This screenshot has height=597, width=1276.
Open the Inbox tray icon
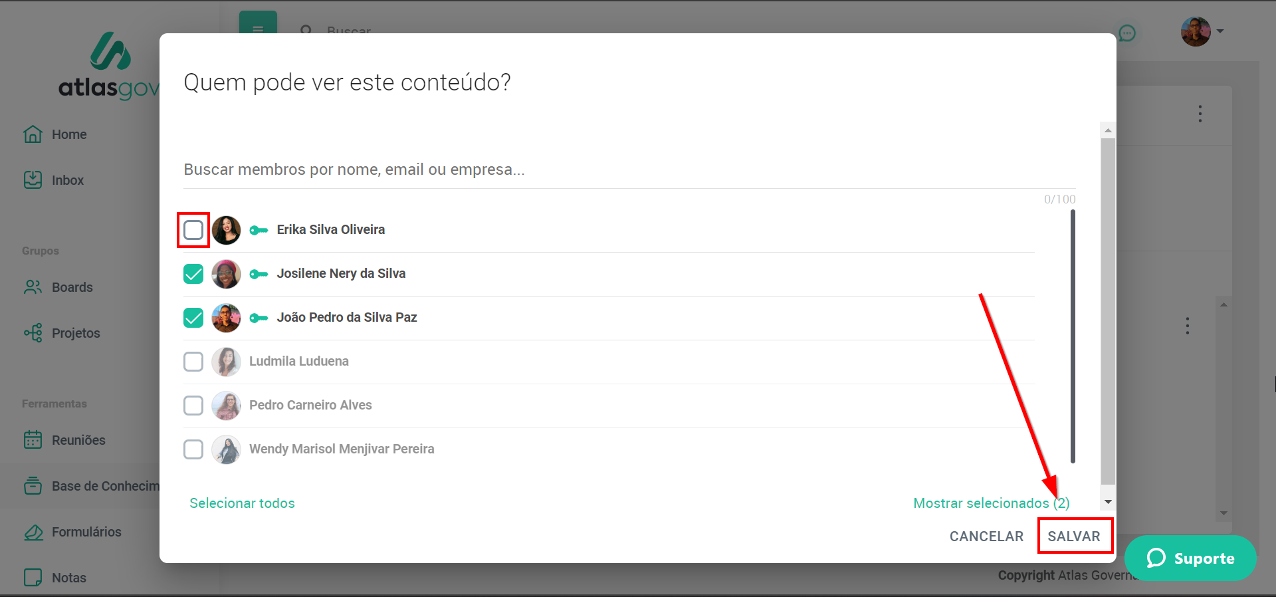(x=33, y=180)
